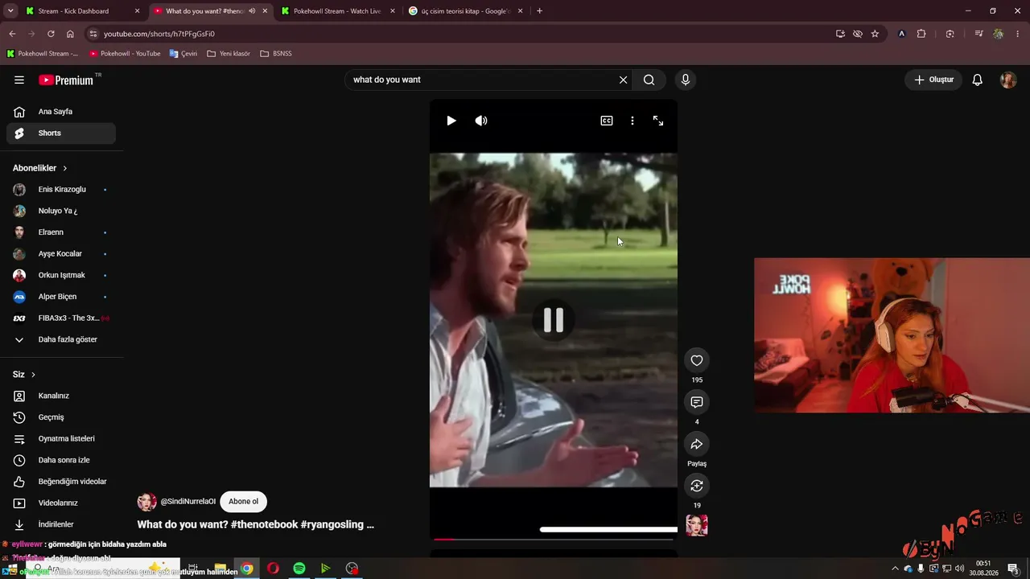Image resolution: width=1030 pixels, height=579 pixels.
Task: Open Videolarınız in the sidebar
Action: [x=61, y=503]
